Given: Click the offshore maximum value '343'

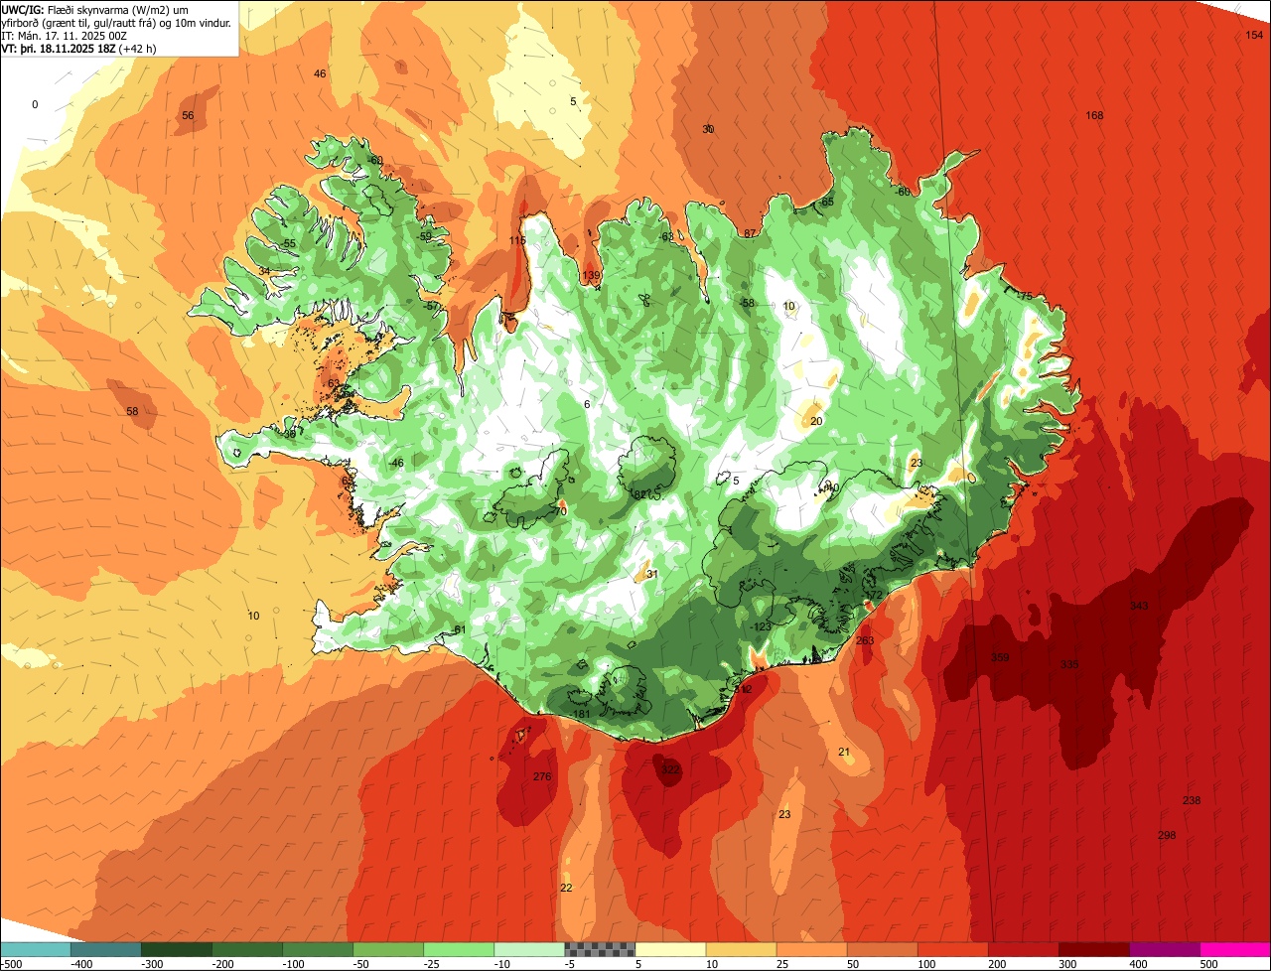Looking at the screenshot, I should [x=1139, y=606].
